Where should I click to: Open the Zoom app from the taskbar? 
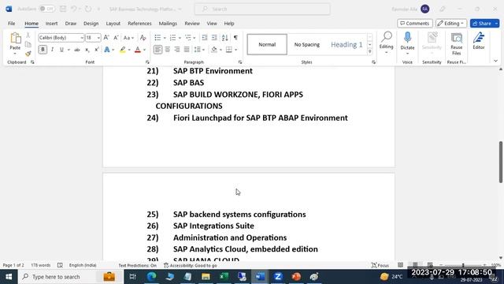pos(278,277)
